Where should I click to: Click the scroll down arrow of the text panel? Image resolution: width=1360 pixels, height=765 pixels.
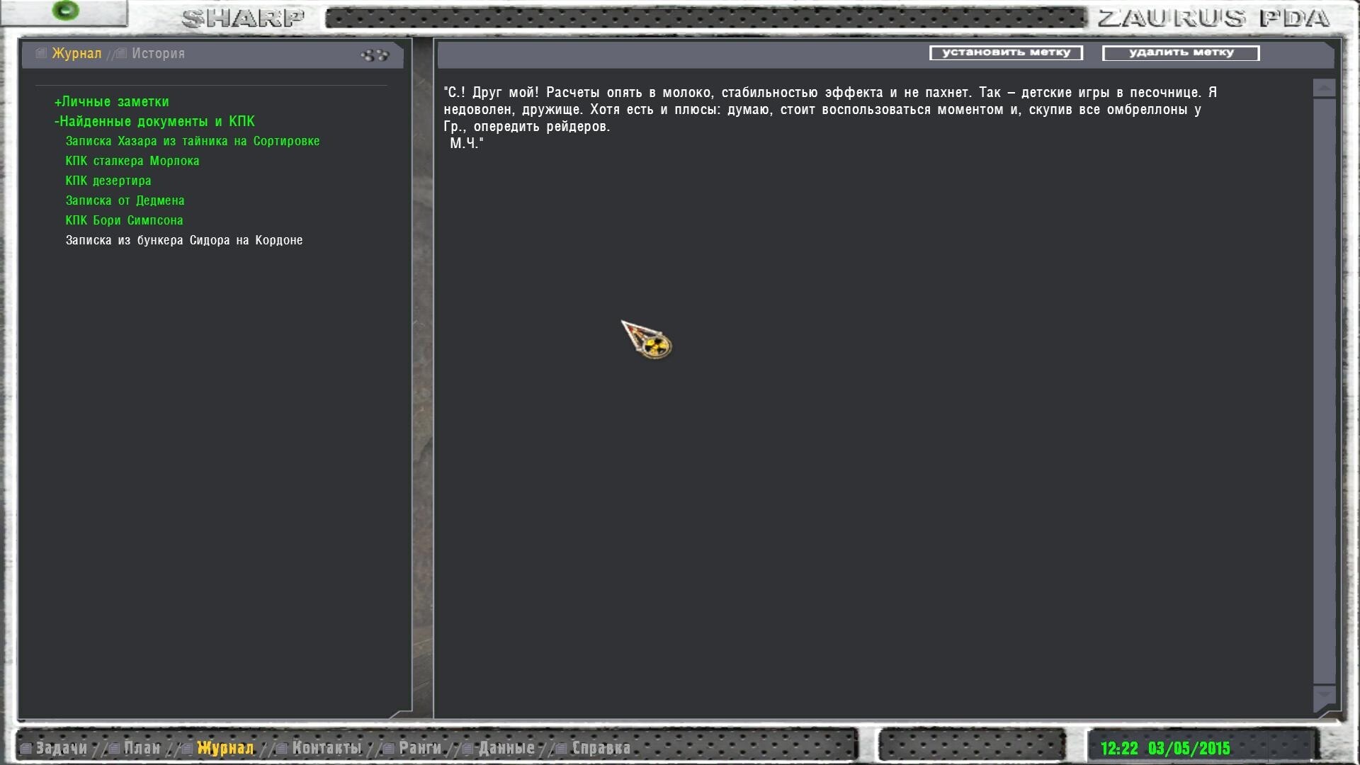tap(1324, 695)
